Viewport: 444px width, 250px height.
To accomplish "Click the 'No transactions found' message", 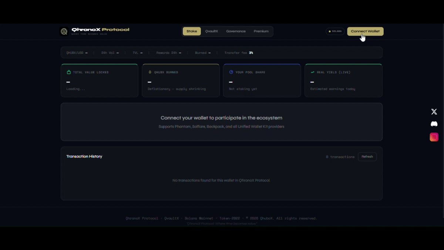I will (221, 180).
